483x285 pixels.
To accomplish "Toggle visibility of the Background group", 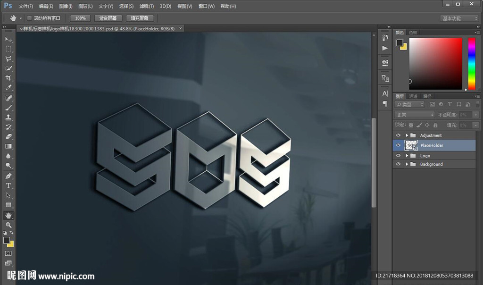I will [x=398, y=164].
